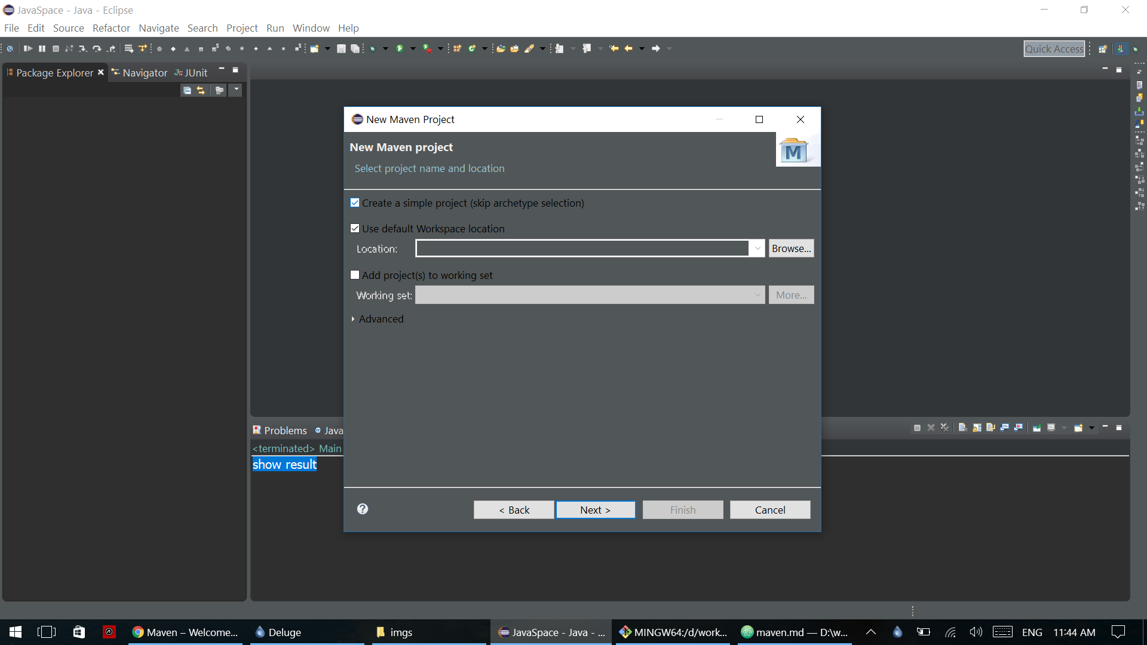1147x645 pixels.
Task: Click the Step Return toolbar icon
Action: [x=111, y=48]
